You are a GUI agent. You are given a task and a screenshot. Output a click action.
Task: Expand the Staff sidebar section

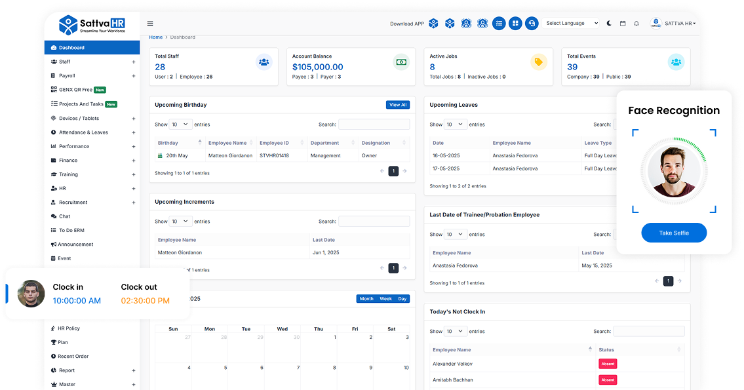tap(134, 62)
